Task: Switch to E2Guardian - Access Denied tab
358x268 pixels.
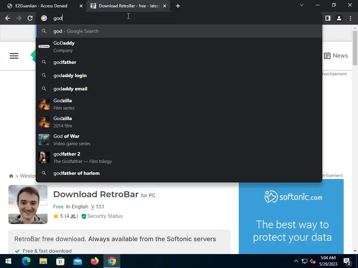Action: pyautogui.click(x=41, y=6)
